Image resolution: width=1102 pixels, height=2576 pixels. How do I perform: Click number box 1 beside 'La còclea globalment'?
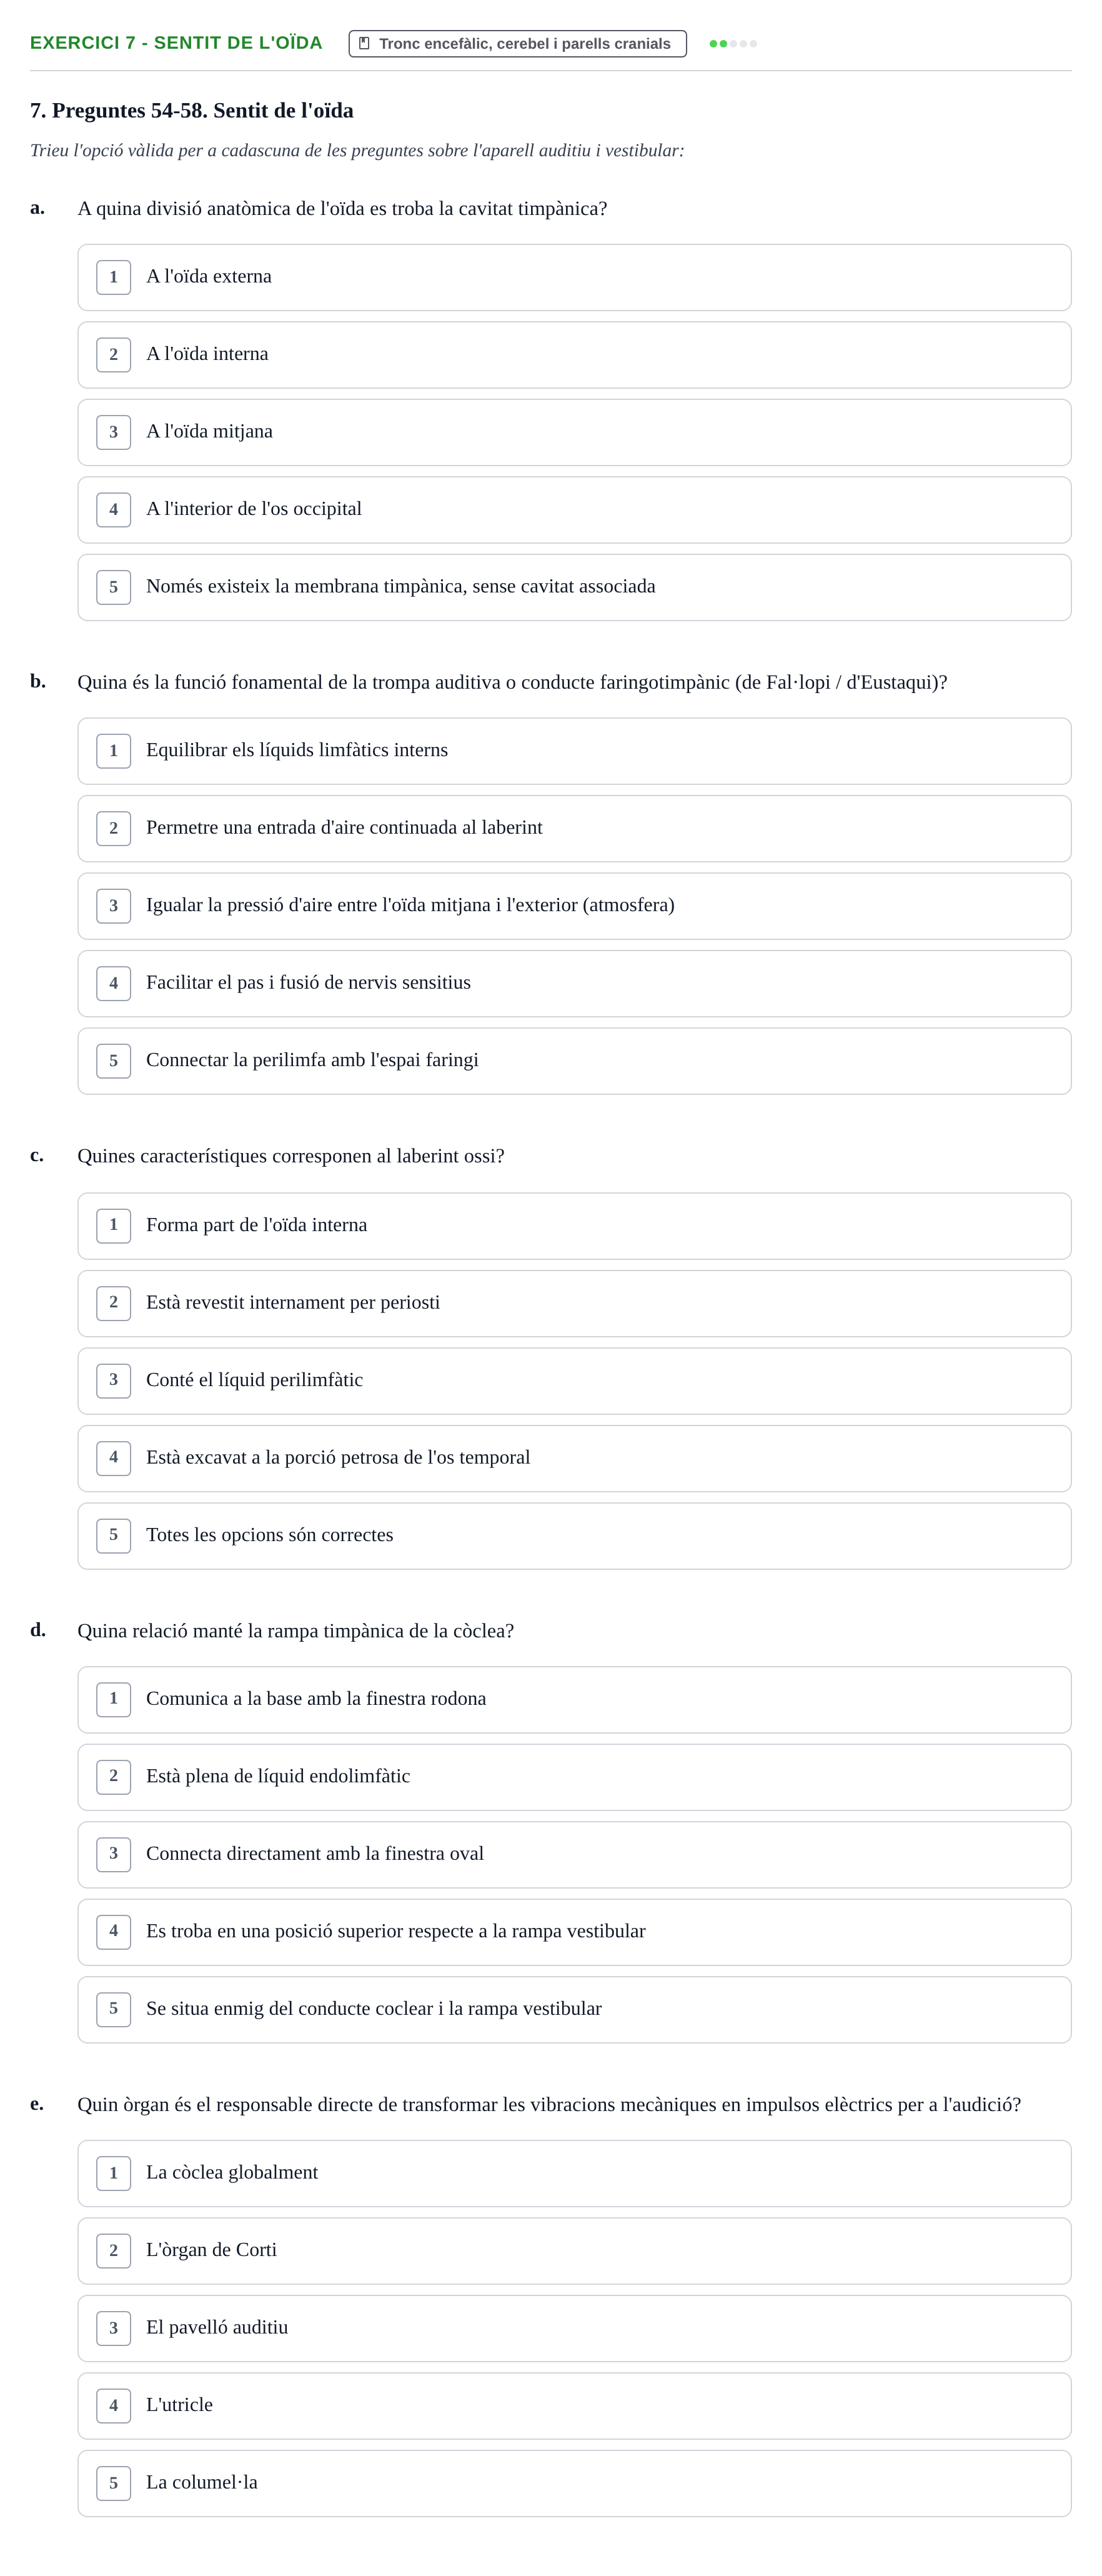(x=113, y=2174)
